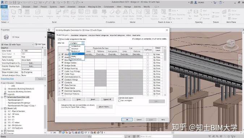Click the Expand All button
The width and height of the screenshot is (244, 138).
coord(107,99)
